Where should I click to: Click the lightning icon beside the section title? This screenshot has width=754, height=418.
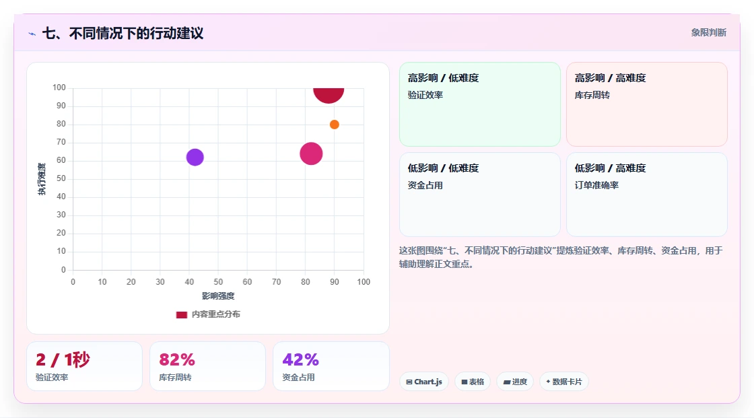pyautogui.click(x=32, y=34)
